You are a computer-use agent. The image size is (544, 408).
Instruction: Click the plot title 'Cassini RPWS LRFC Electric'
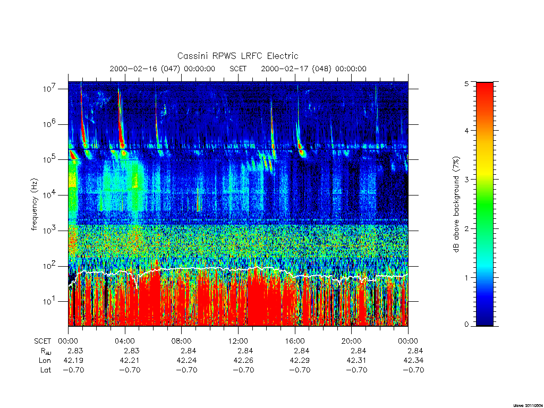pyautogui.click(x=237, y=56)
